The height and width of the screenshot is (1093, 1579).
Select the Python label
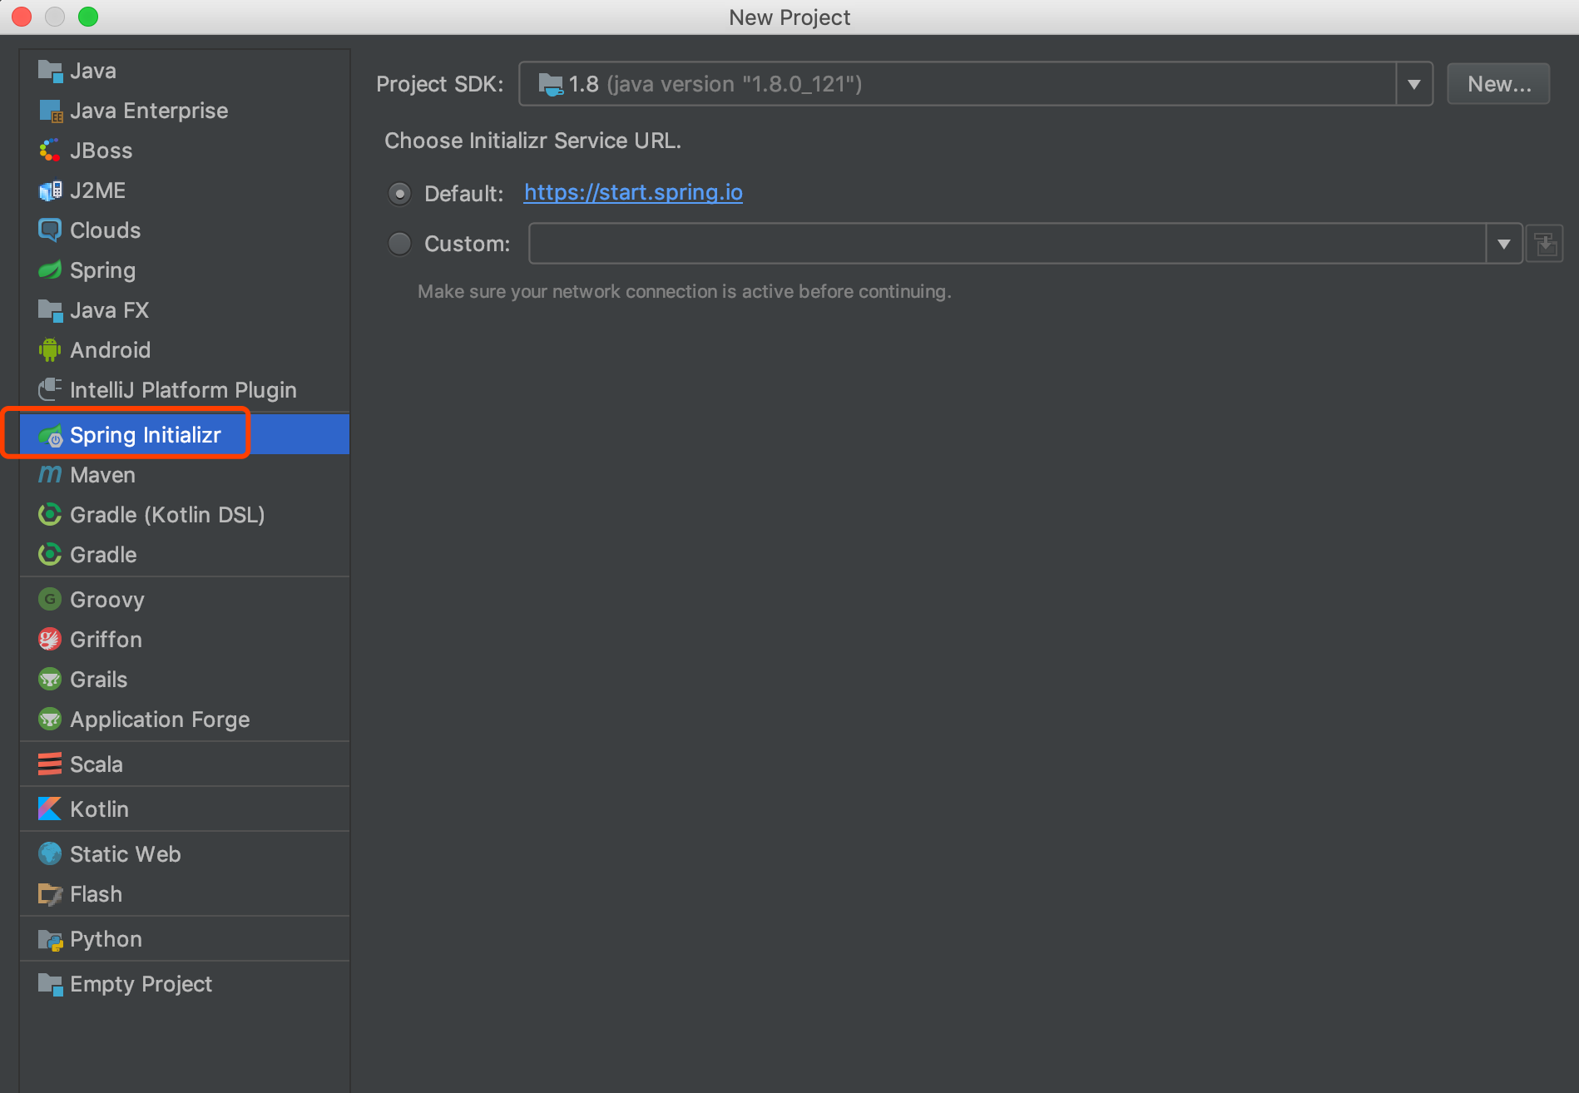tap(106, 940)
